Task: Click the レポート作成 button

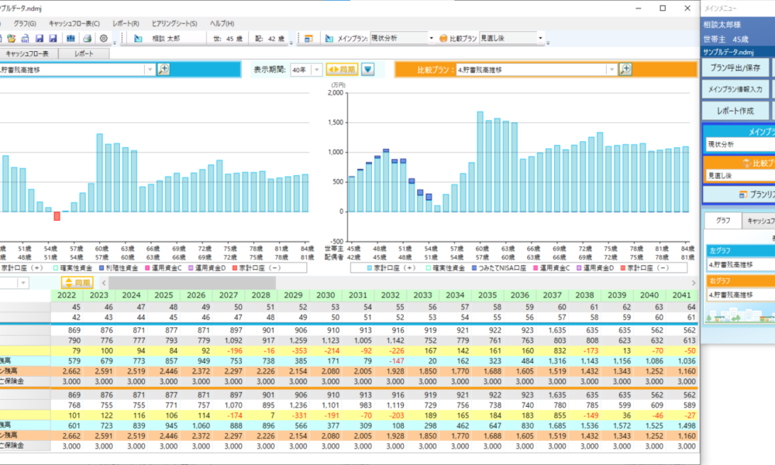Action: pyautogui.click(x=735, y=111)
